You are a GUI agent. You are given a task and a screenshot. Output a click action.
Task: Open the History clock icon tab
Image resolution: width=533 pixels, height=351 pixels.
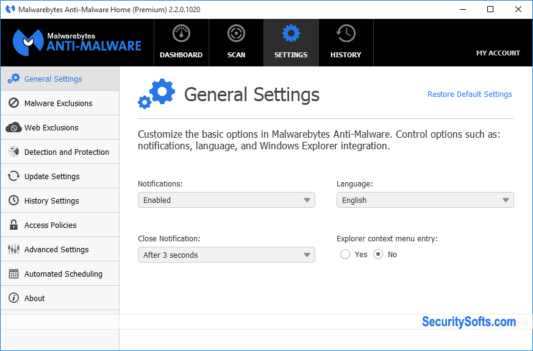pyautogui.click(x=346, y=43)
